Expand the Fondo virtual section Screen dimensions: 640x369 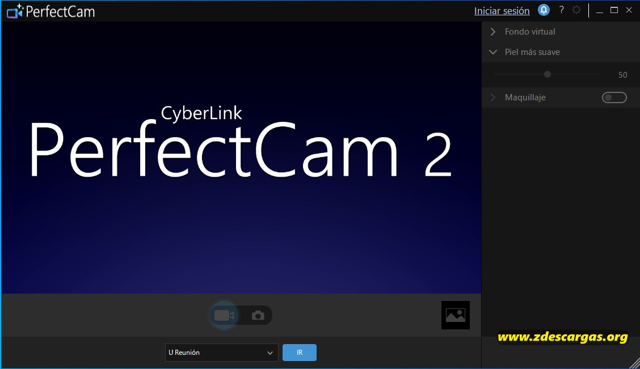coord(493,32)
